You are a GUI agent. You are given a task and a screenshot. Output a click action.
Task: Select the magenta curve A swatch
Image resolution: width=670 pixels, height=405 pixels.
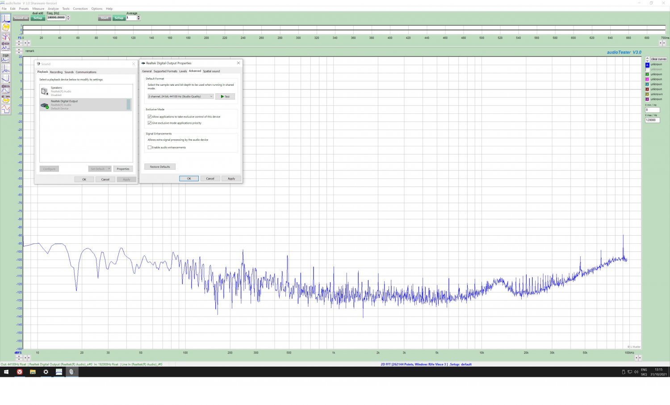[647, 79]
